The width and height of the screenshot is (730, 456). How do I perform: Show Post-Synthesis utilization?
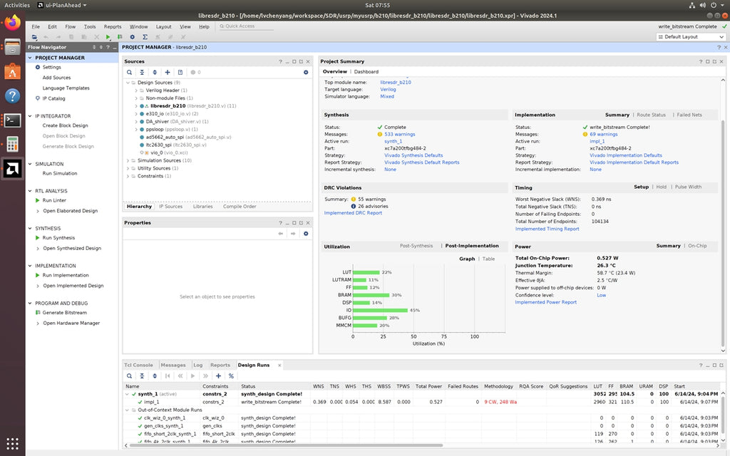click(416, 246)
